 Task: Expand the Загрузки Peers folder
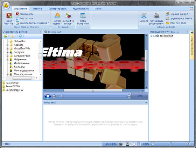(x=7, y=56)
